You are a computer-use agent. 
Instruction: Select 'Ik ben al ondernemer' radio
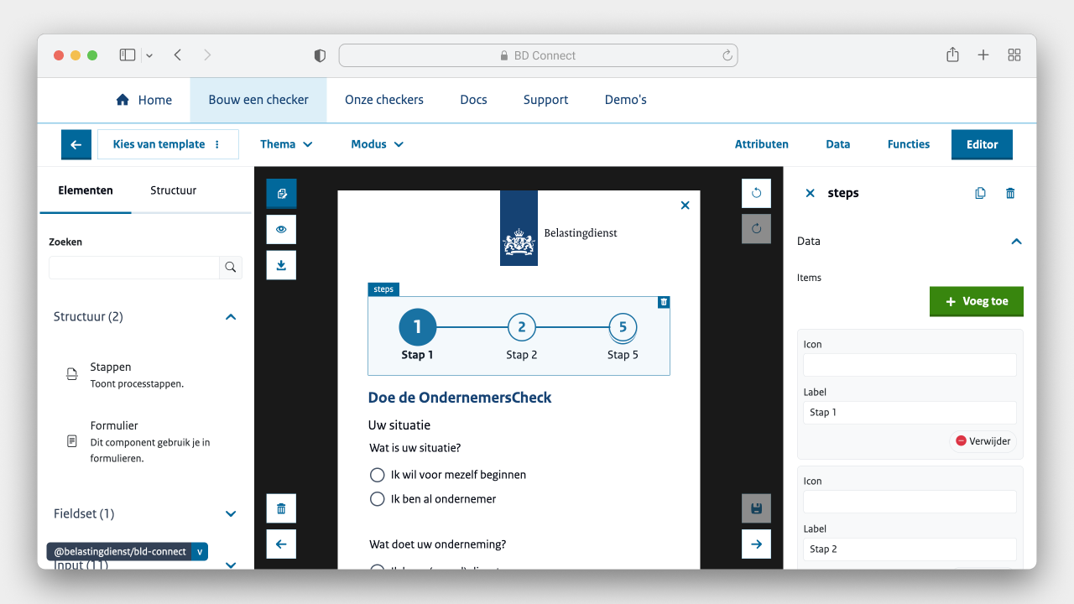coord(378,499)
